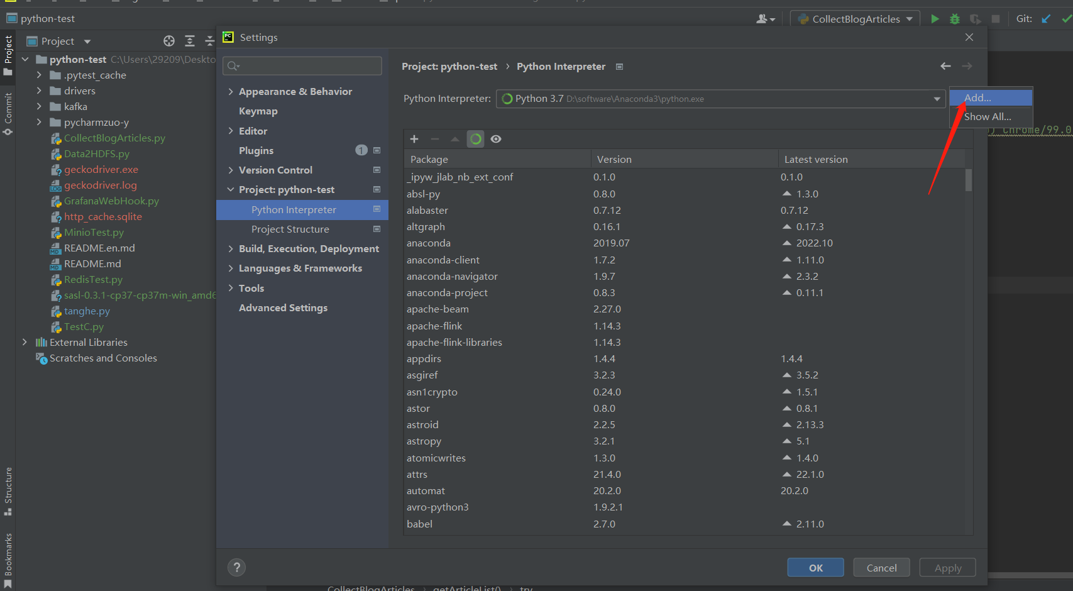Screen dimensions: 1073x591
Task: Expand the Editor settings section
Action: click(231, 131)
